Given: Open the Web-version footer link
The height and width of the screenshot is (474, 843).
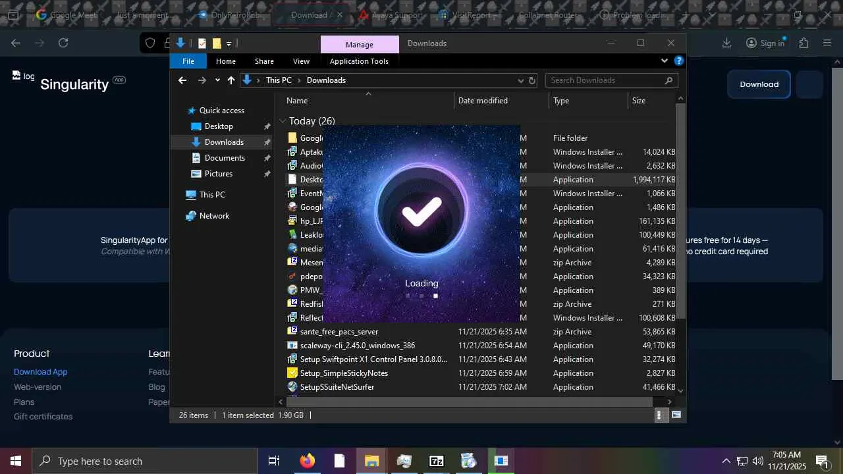Looking at the screenshot, I should (38, 387).
